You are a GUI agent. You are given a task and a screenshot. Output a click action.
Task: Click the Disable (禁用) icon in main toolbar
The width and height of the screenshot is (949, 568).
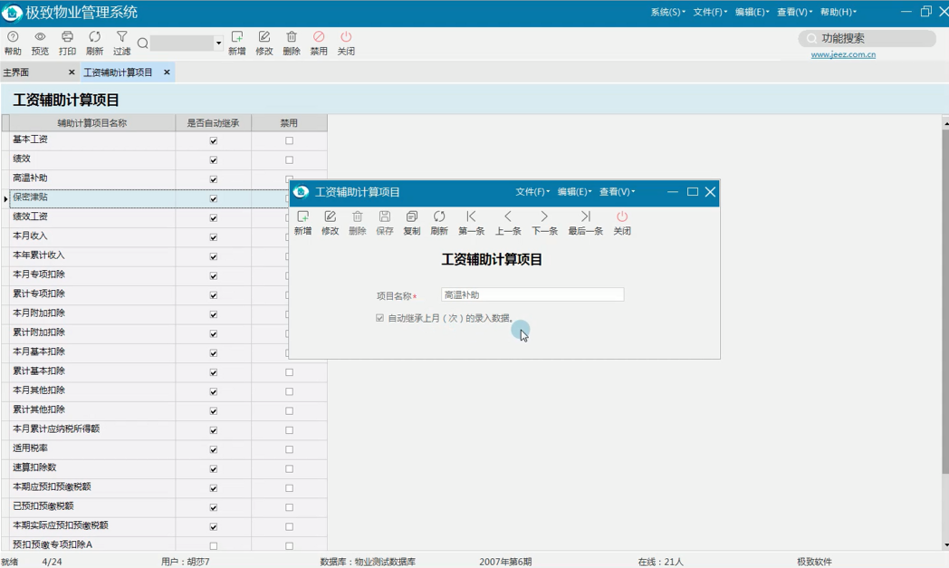(x=319, y=43)
